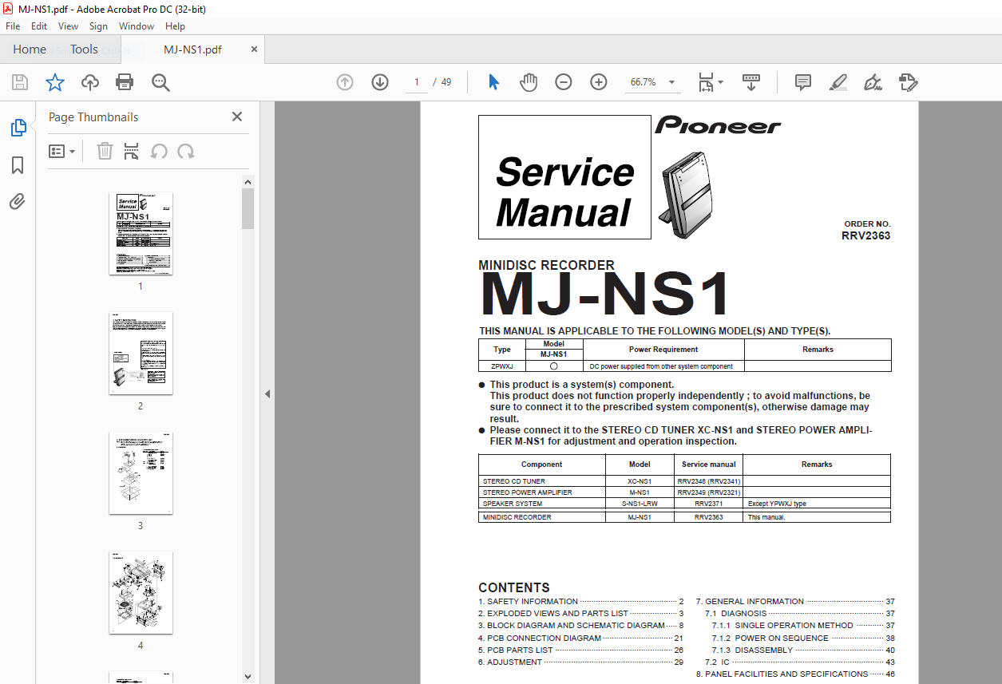Rotate the page counterclockwise
Screen dimensions: 1002x684
159,151
